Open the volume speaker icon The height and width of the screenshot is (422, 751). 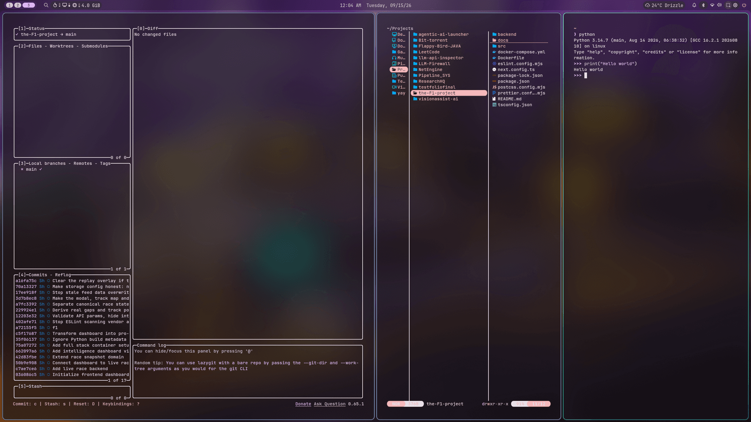[x=719, y=5]
